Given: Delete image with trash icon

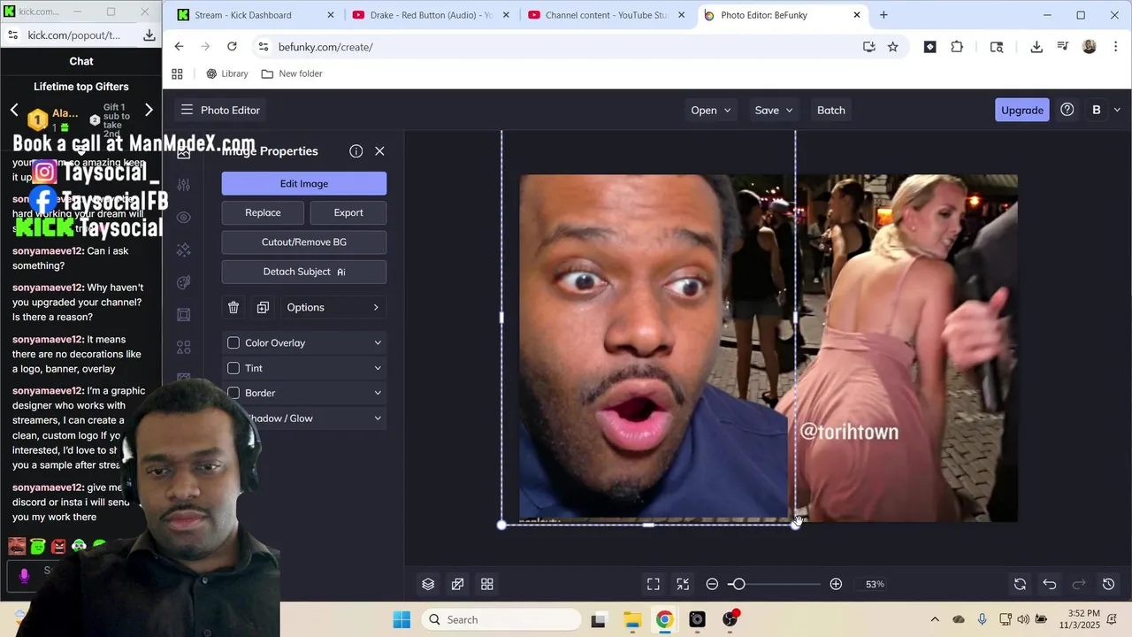Looking at the screenshot, I should [233, 307].
